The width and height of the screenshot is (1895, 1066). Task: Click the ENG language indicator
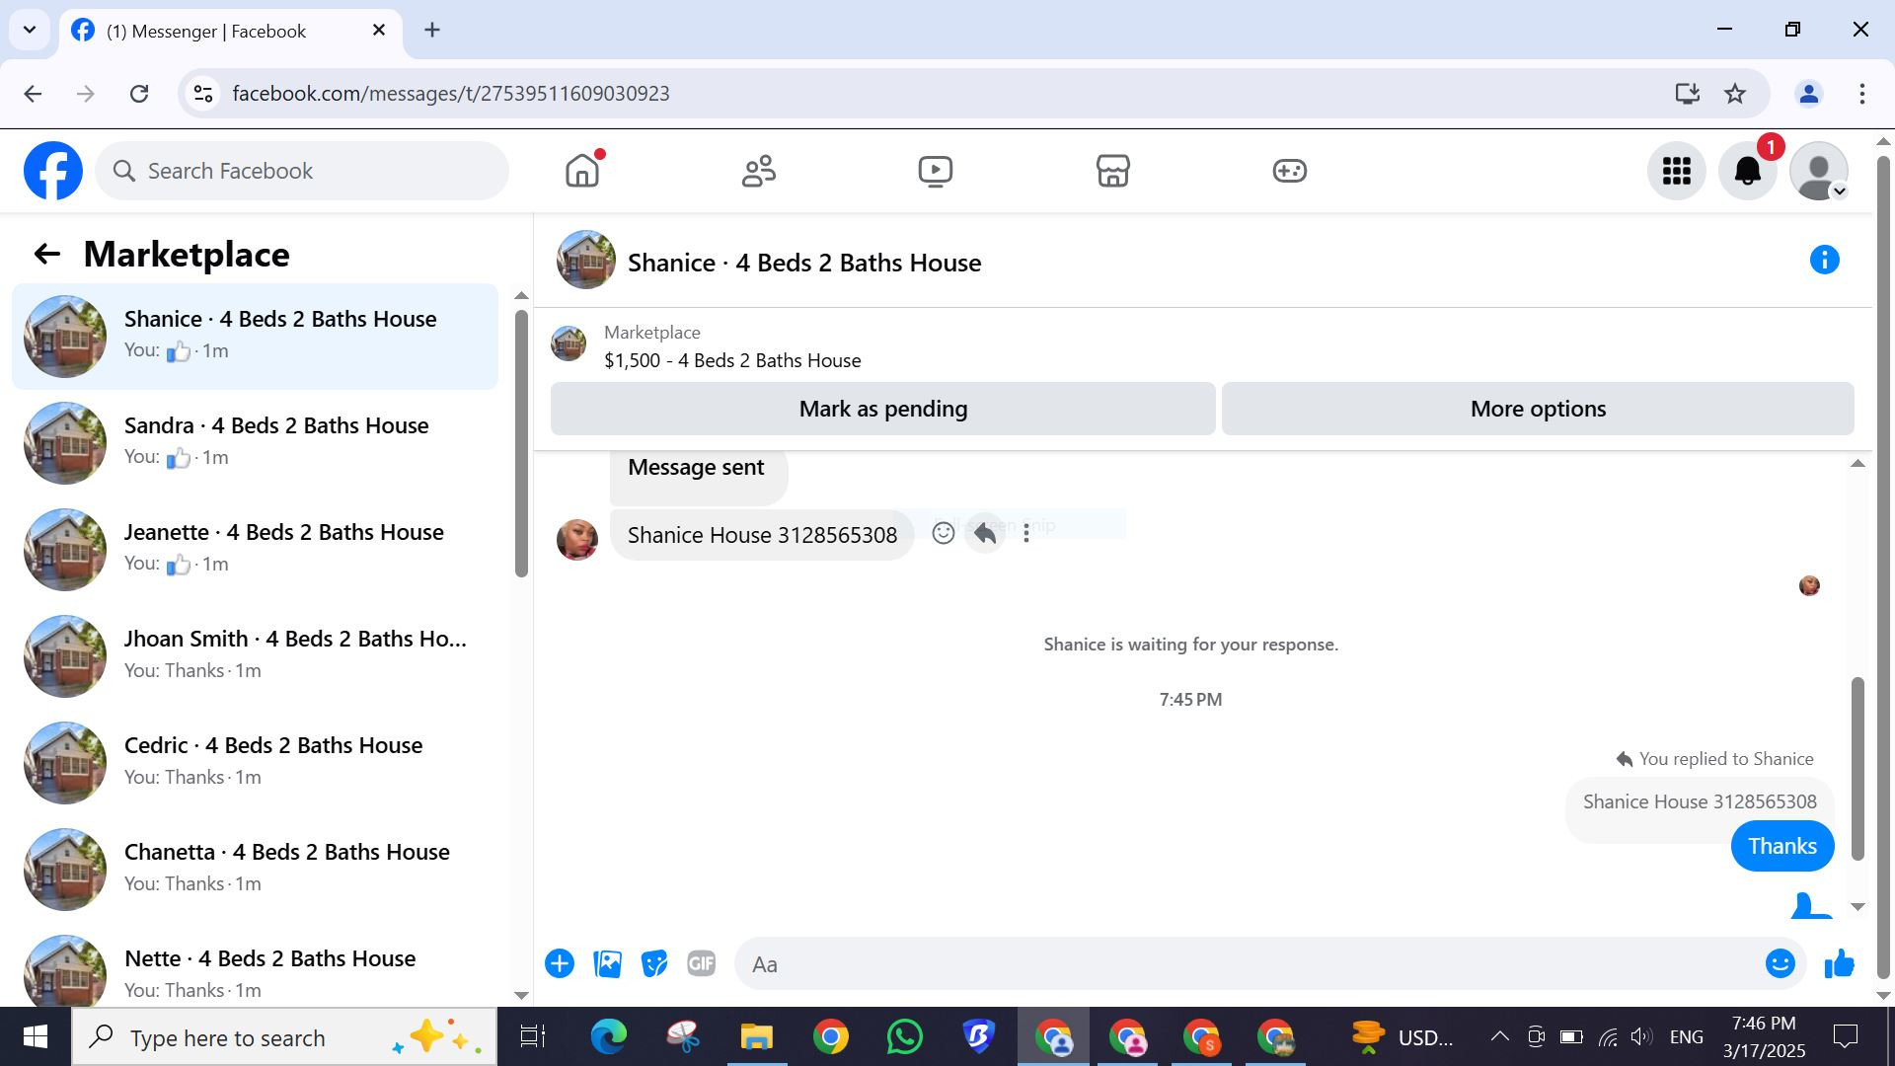coord(1687,1036)
